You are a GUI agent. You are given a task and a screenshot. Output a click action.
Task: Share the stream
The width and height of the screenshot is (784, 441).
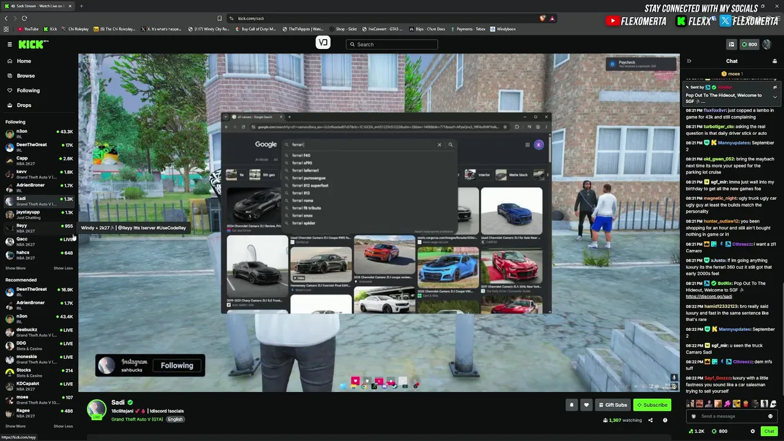650,420
